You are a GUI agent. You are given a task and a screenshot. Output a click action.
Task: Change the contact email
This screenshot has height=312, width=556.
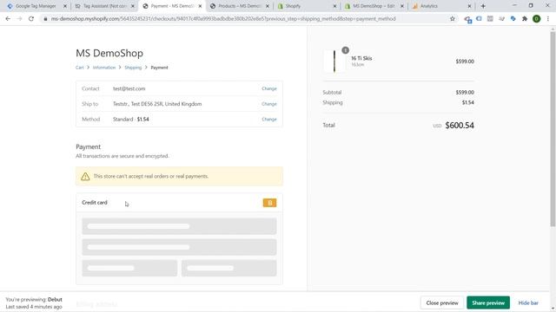[269, 88]
